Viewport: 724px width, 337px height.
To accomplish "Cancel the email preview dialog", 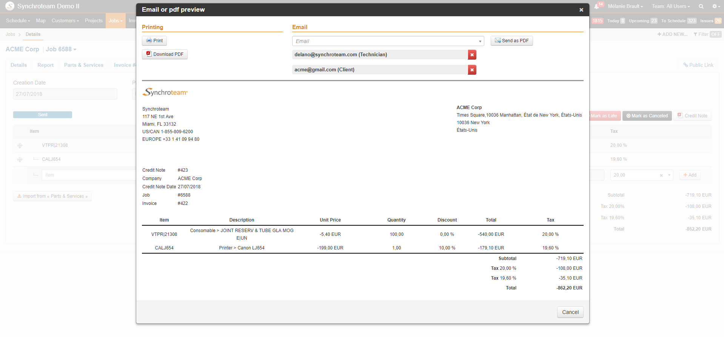I will tap(570, 312).
